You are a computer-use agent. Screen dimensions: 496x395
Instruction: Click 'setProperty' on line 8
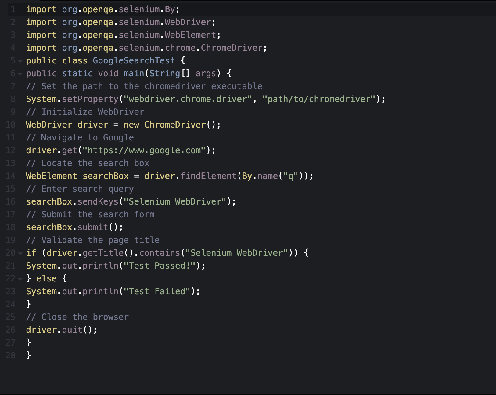point(90,99)
